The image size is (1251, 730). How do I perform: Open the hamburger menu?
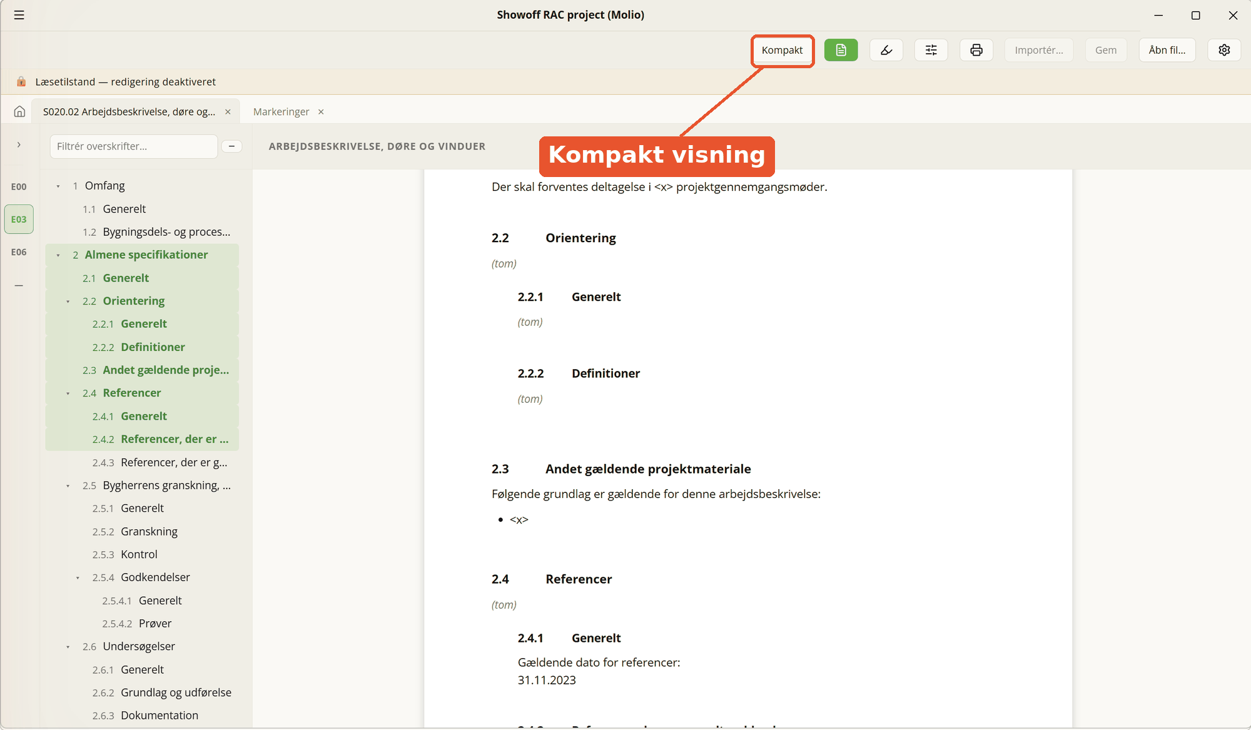click(19, 15)
